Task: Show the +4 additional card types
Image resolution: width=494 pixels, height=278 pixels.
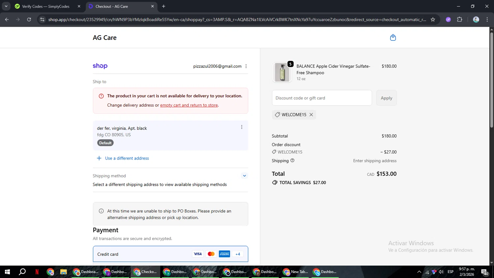Action: [238, 254]
